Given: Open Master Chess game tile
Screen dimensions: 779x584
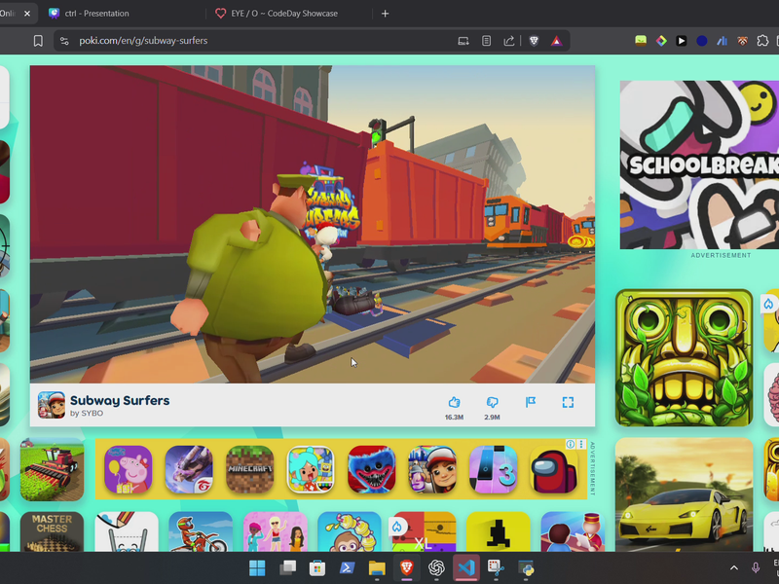Looking at the screenshot, I should 53,531.
